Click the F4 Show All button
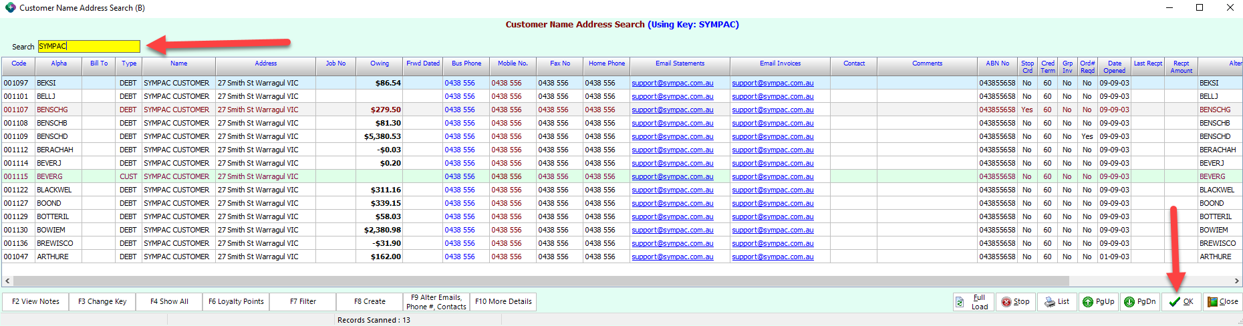This screenshot has width=1243, height=326. (169, 302)
